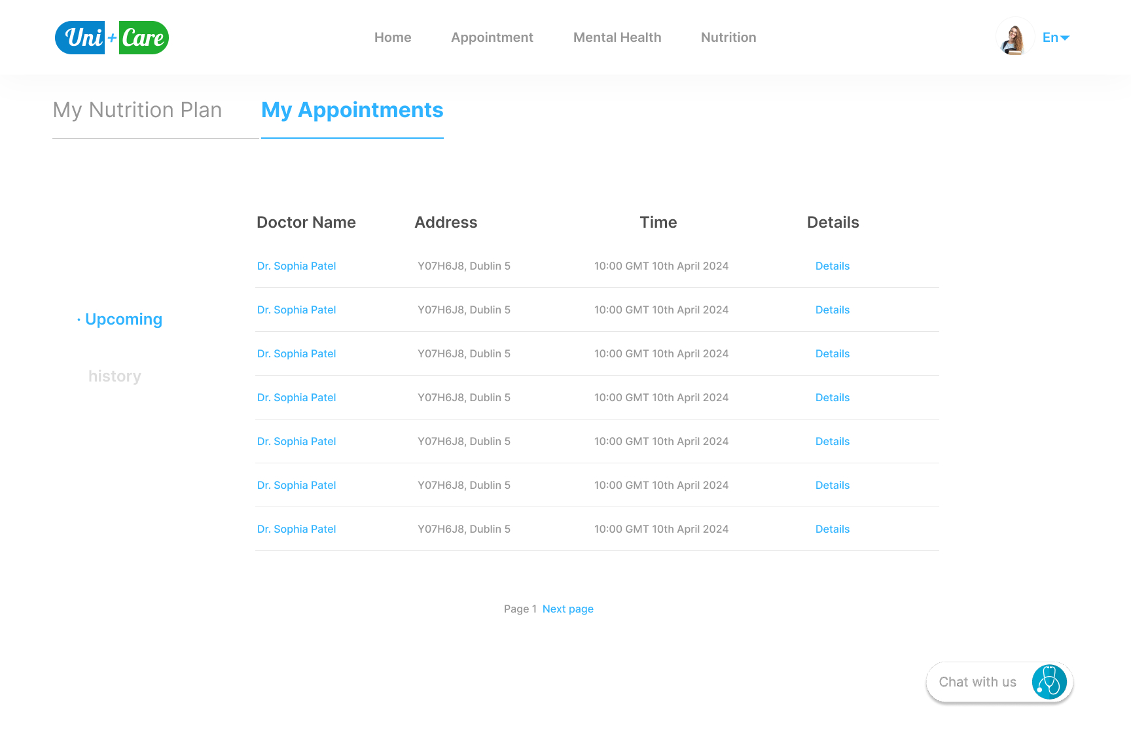Click the Time column header
1131x731 pixels.
pos(658,223)
